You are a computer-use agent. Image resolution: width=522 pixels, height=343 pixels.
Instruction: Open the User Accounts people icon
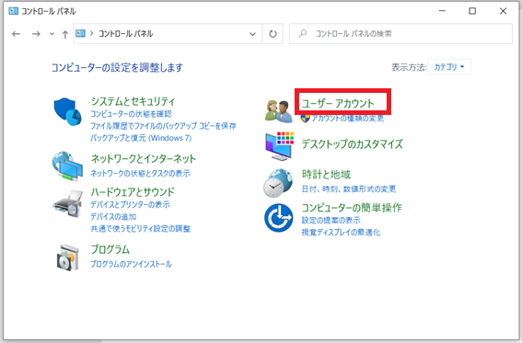279,110
